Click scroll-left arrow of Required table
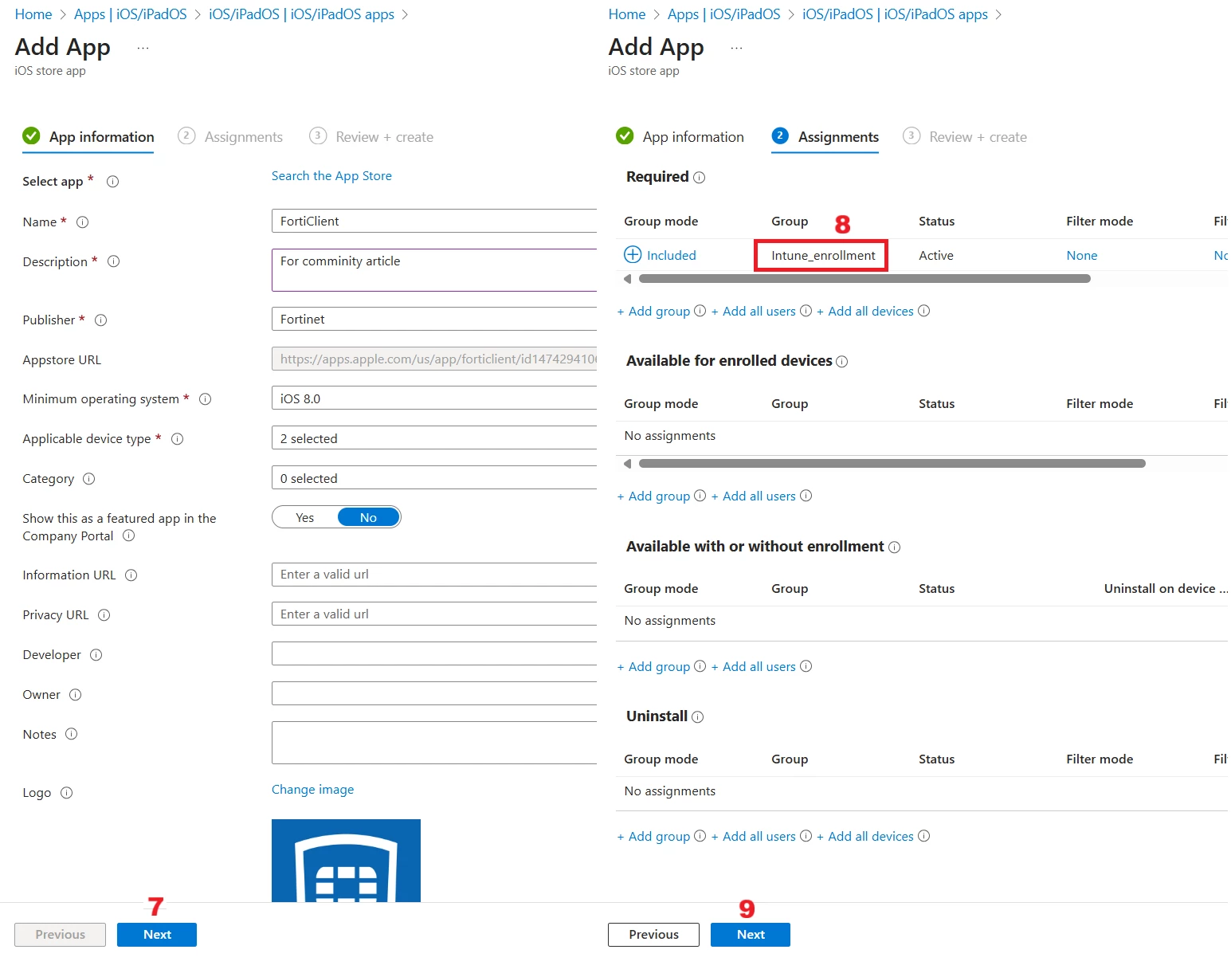The image size is (1231, 977). click(627, 279)
